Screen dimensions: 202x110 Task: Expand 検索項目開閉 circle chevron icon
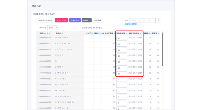[136, 24]
